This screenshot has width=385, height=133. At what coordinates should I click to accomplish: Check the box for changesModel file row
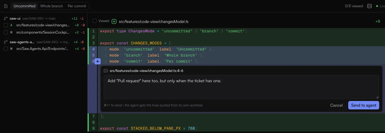click(x=6, y=25)
